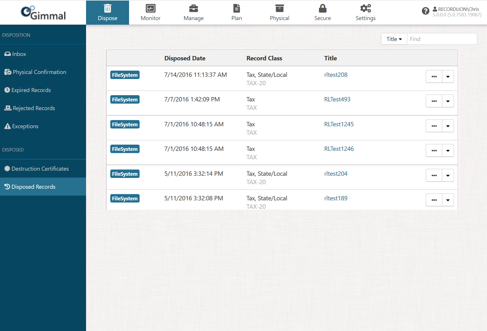Select the Dispose tab

[108, 13]
